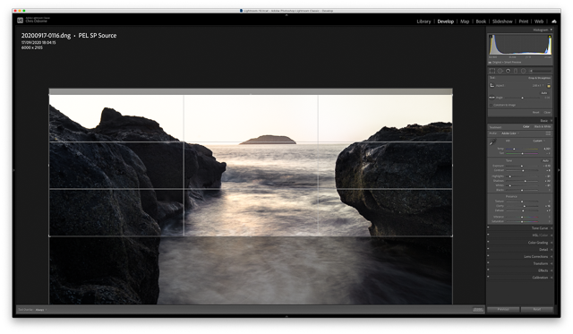Viewport: 573px width, 334px height.
Task: Click the Lightroom Classic logo icon
Action: [x=20, y=20]
